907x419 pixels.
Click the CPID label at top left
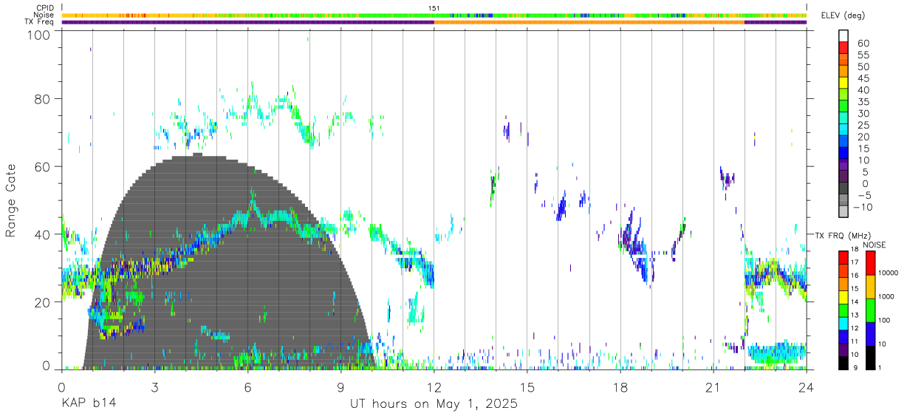tap(44, 8)
